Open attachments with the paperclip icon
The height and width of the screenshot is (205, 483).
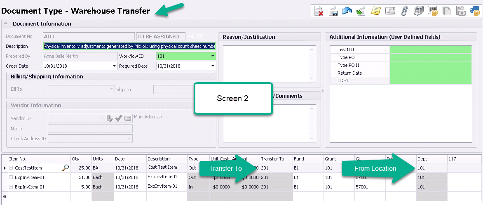[x=404, y=11]
